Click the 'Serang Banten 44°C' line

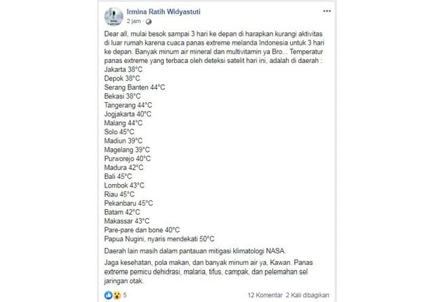click(135, 87)
